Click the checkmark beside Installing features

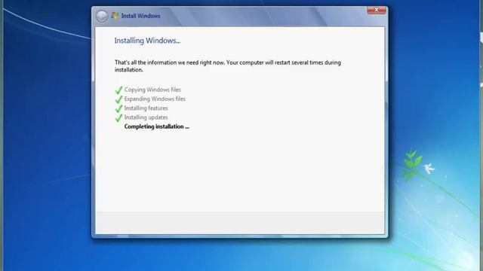118,108
